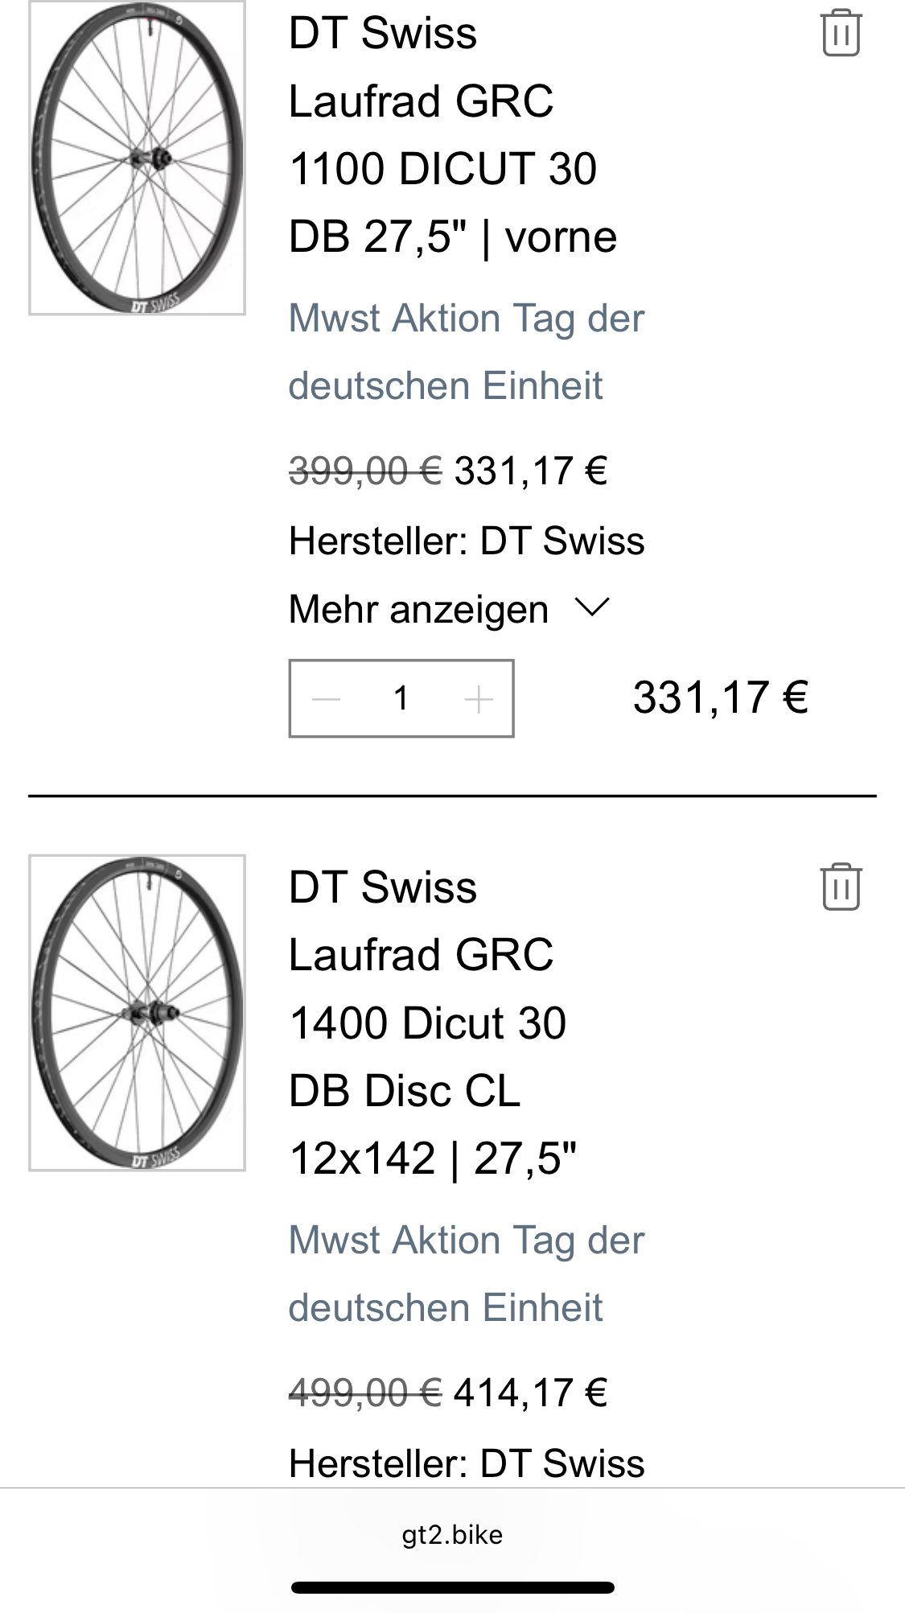Tap Mwst Aktion promo under the GRC 1400 wheel

(x=466, y=1274)
